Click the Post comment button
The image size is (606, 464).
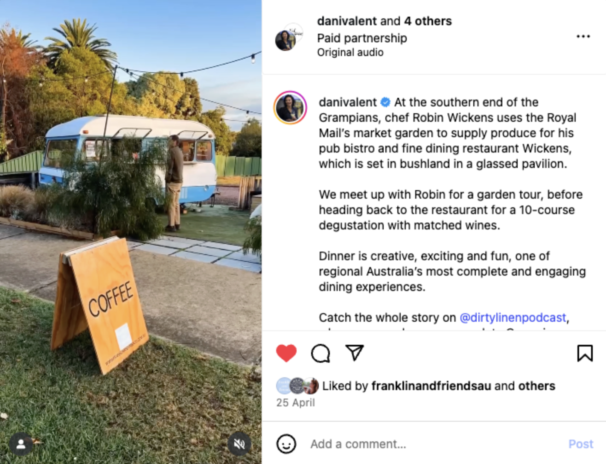click(581, 444)
